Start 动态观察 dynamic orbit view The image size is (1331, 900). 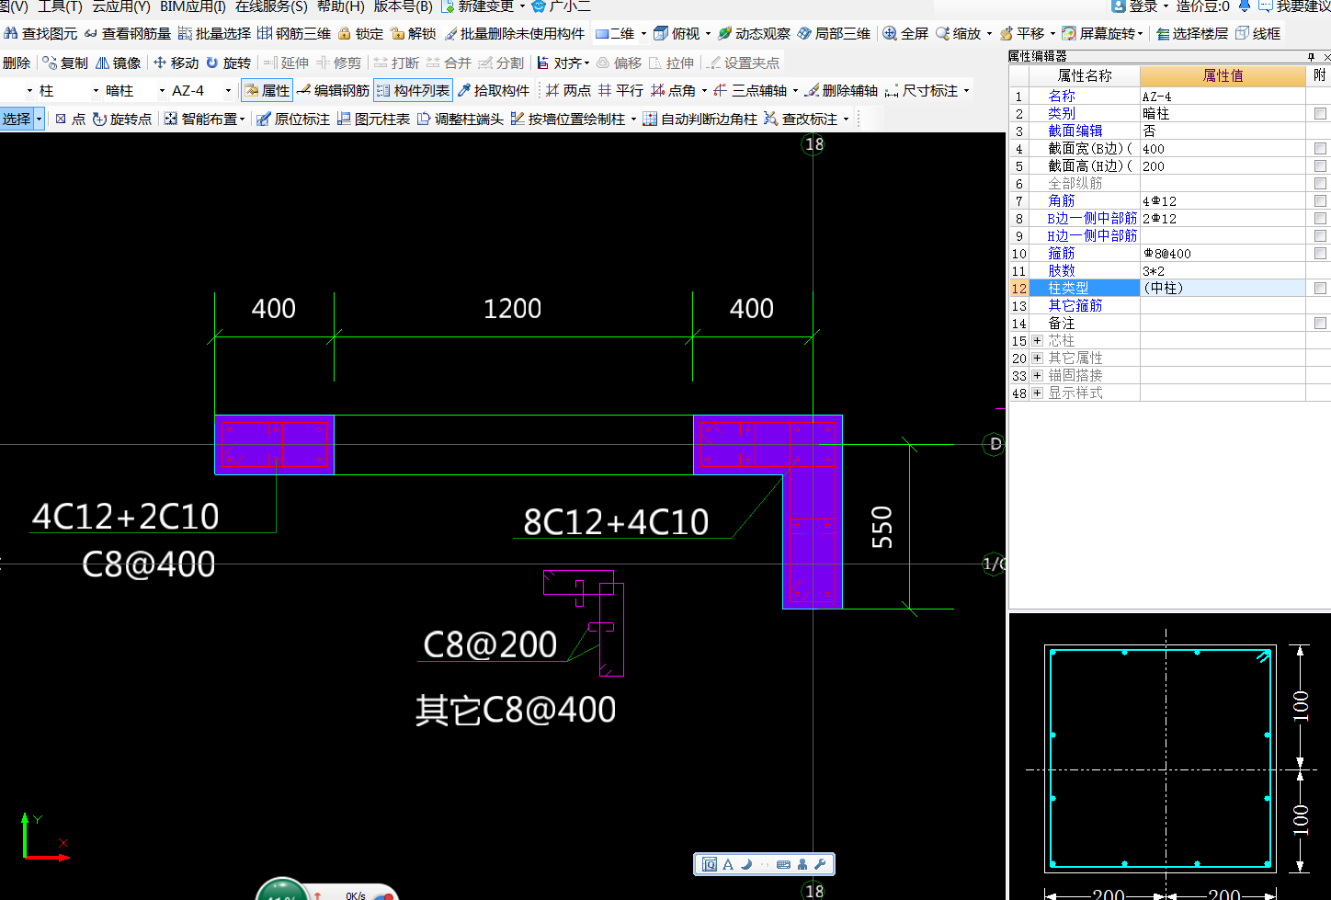point(754,33)
